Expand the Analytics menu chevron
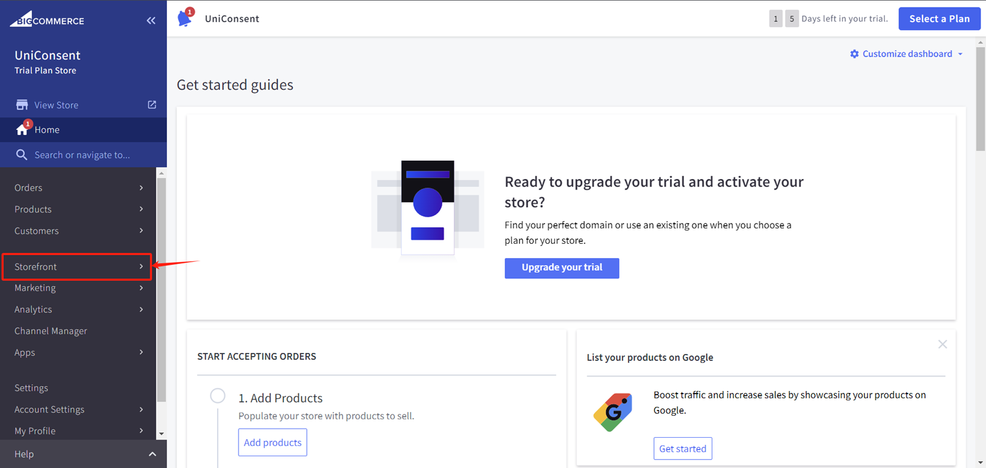 click(x=141, y=309)
